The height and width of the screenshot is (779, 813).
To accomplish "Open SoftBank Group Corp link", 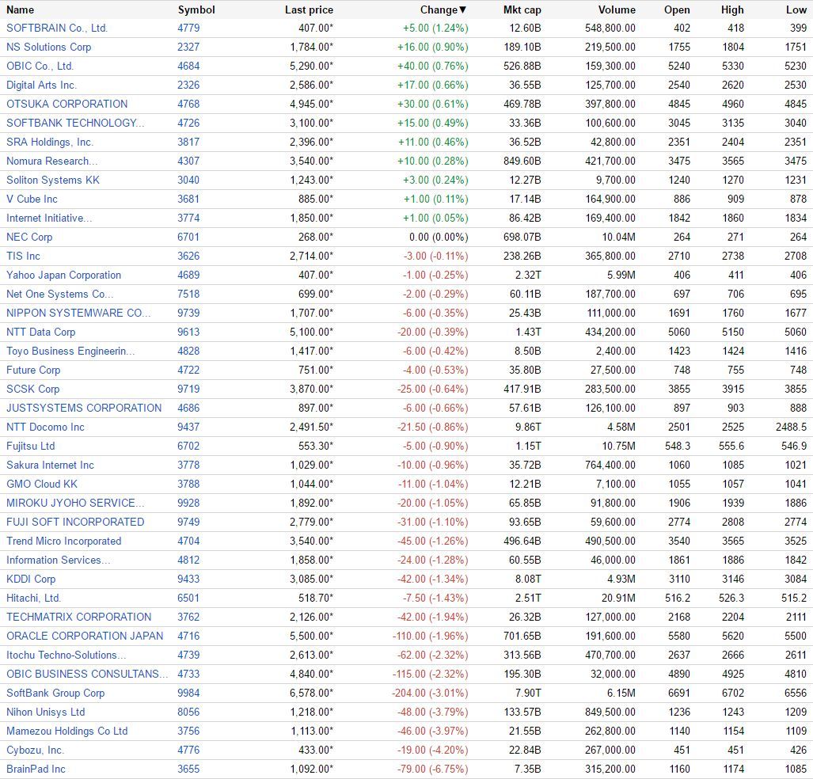I will point(55,693).
